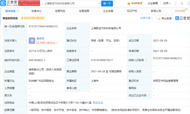The width and height of the screenshot is (190, 114).
Task: Select taxpayer ID 91310115MA7ANB231C value
Action: coord(167,58)
